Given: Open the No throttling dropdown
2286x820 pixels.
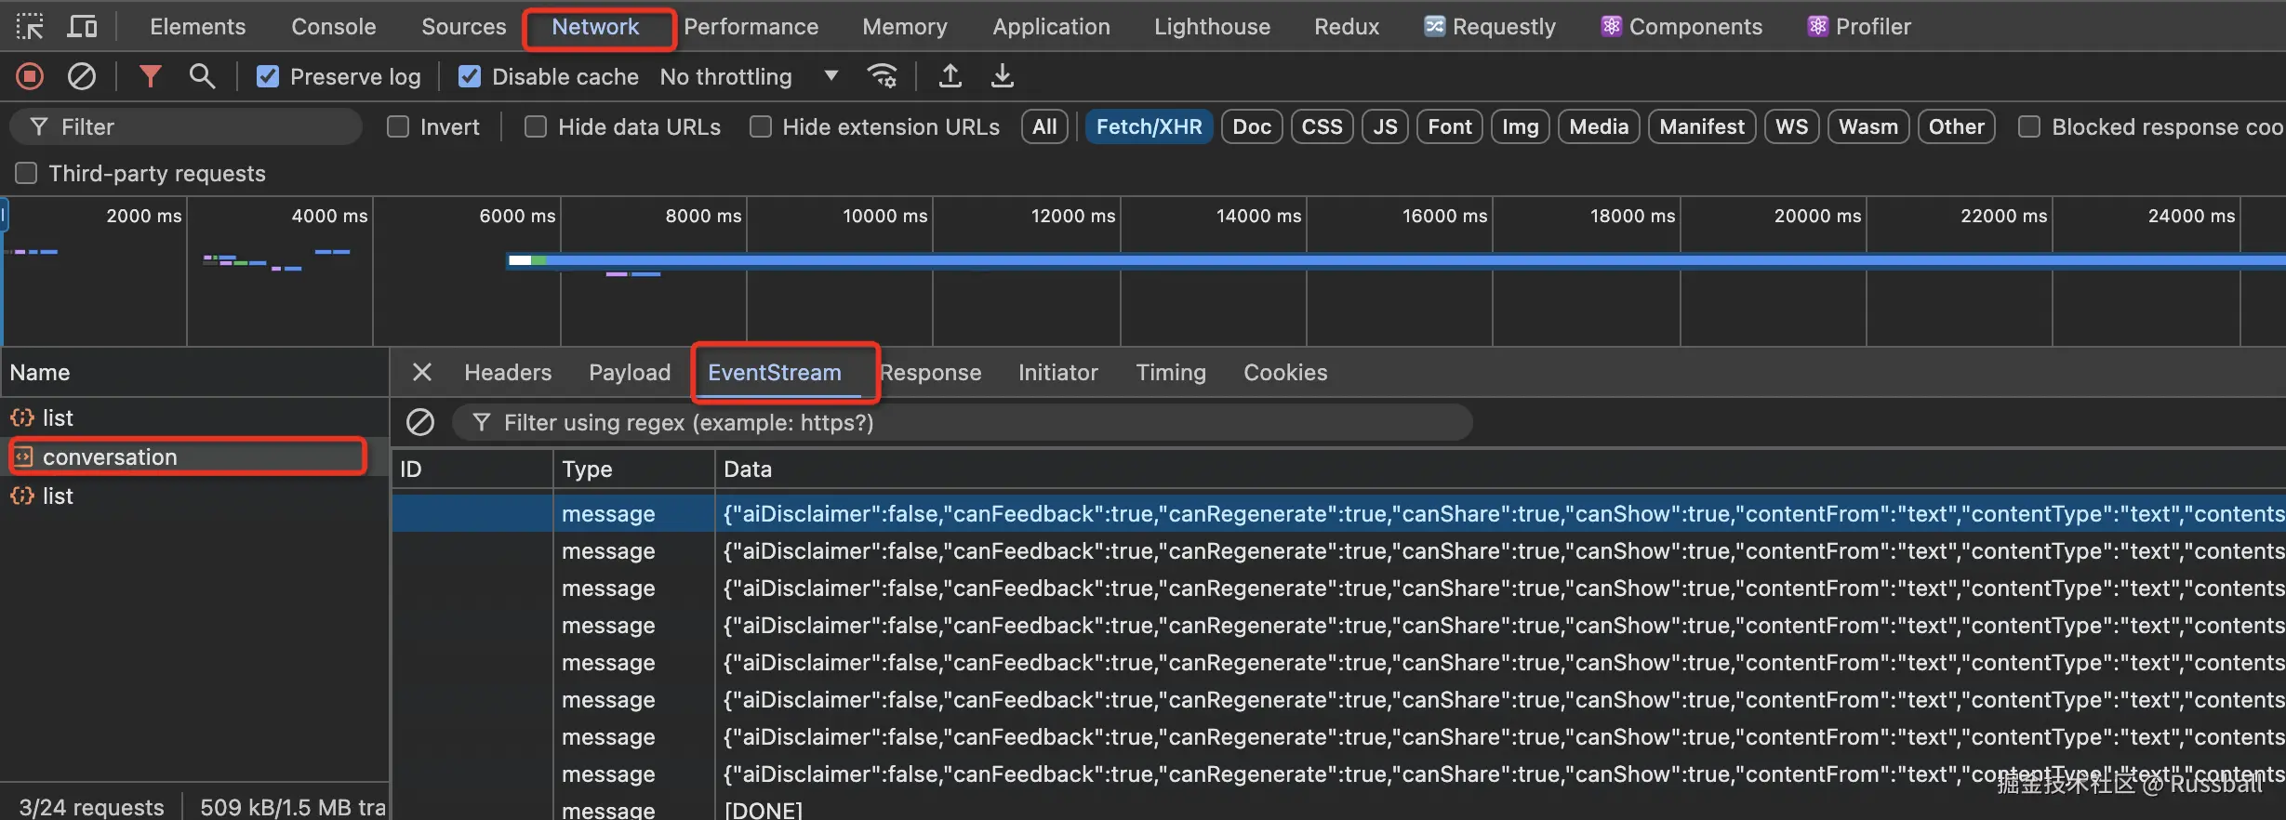Looking at the screenshot, I should pyautogui.click(x=749, y=76).
